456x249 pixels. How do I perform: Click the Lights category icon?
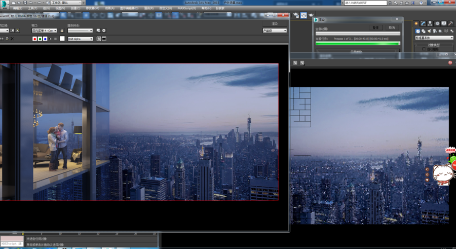point(429,31)
